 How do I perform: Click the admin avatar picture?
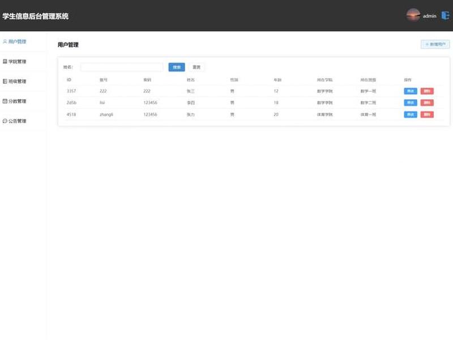[413, 16]
